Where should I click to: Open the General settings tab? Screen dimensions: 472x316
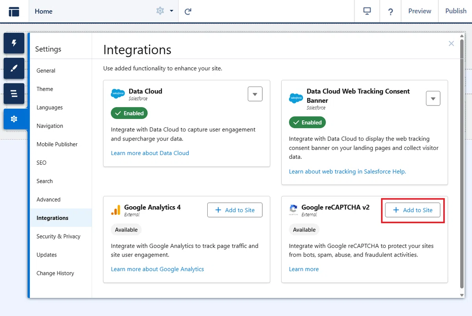click(x=61, y=71)
